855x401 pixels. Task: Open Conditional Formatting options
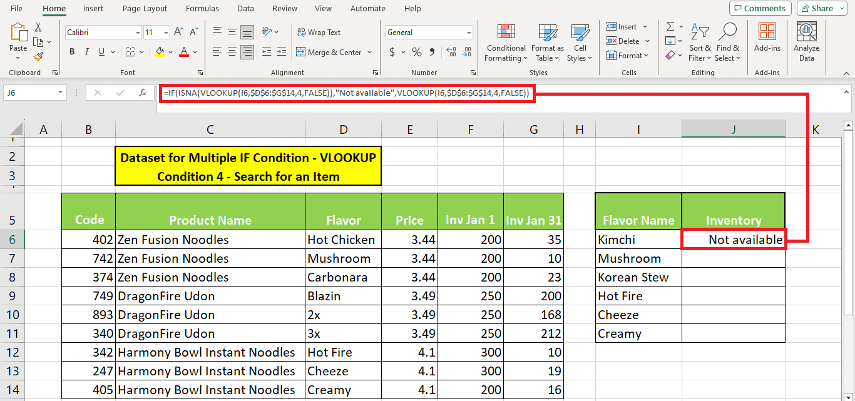[x=505, y=43]
